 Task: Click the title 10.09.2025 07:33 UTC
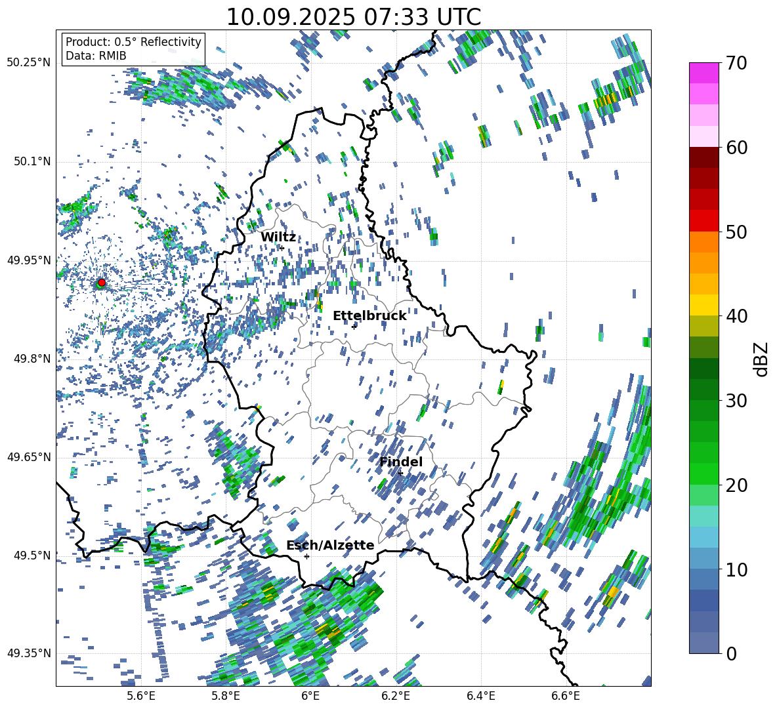354,17
